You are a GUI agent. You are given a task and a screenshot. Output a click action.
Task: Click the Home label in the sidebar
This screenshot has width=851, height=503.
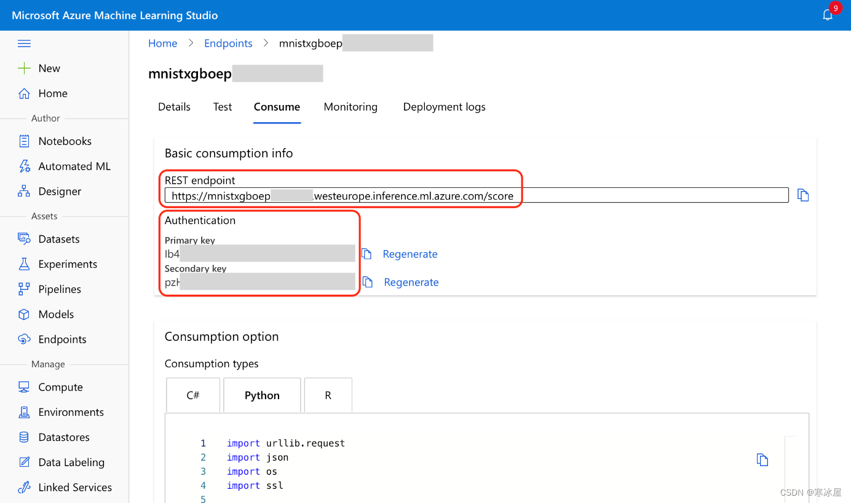click(x=53, y=93)
